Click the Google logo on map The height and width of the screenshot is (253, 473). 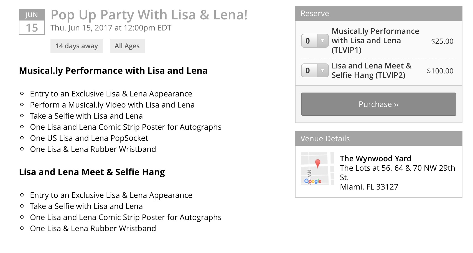[x=313, y=181]
